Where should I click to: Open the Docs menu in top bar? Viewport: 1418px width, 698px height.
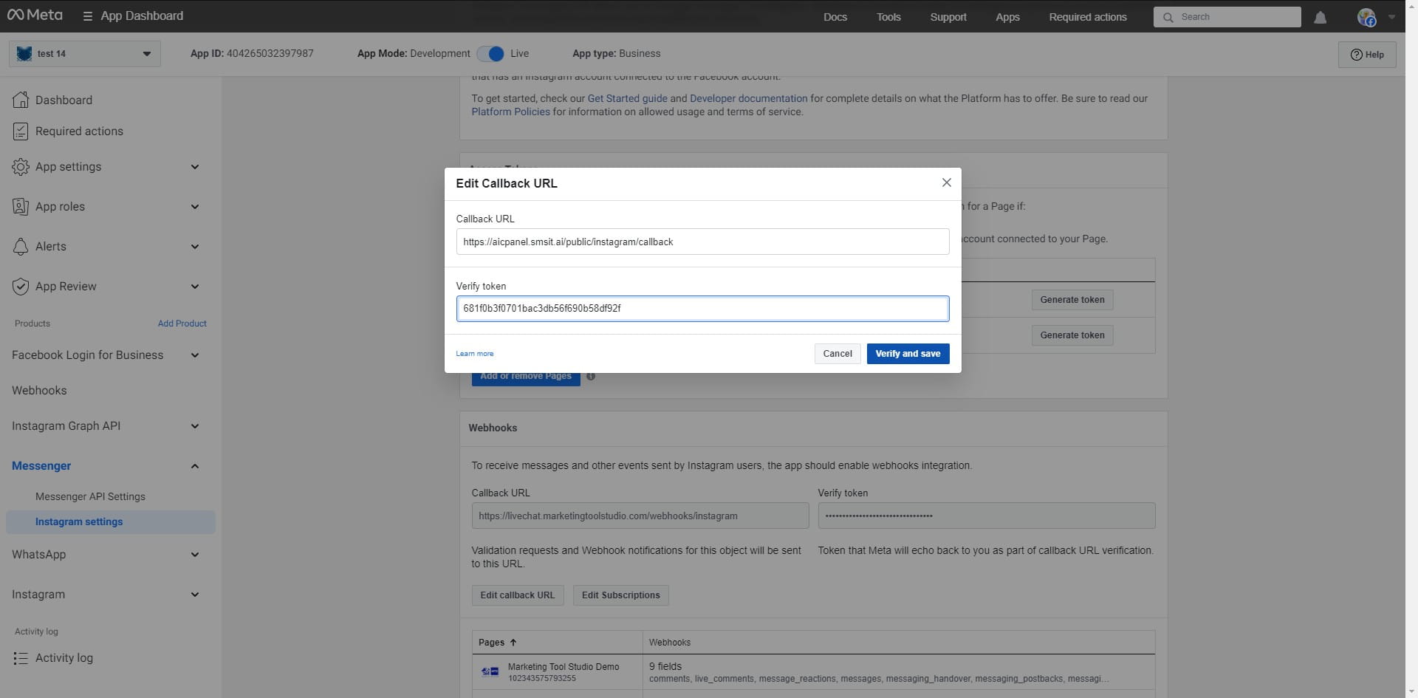tap(835, 17)
